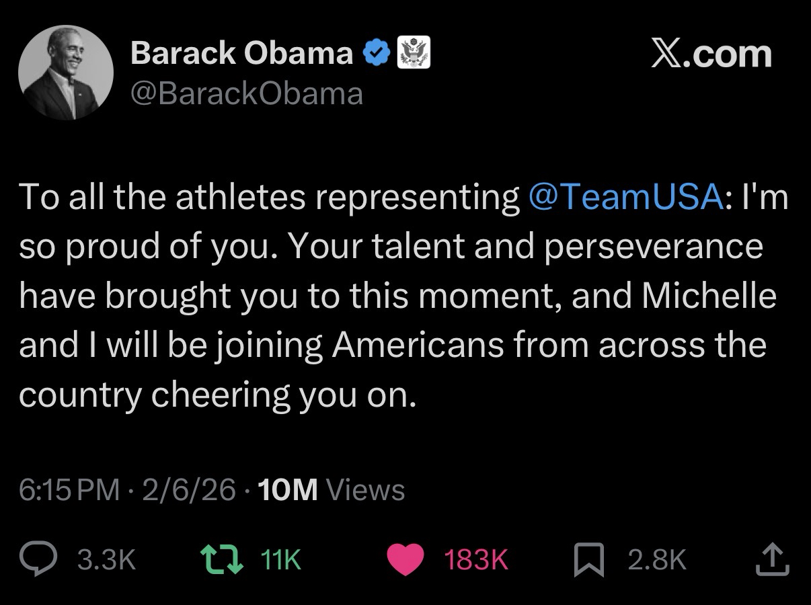Click the 183K likes count
811x605 pixels.
tap(476, 559)
